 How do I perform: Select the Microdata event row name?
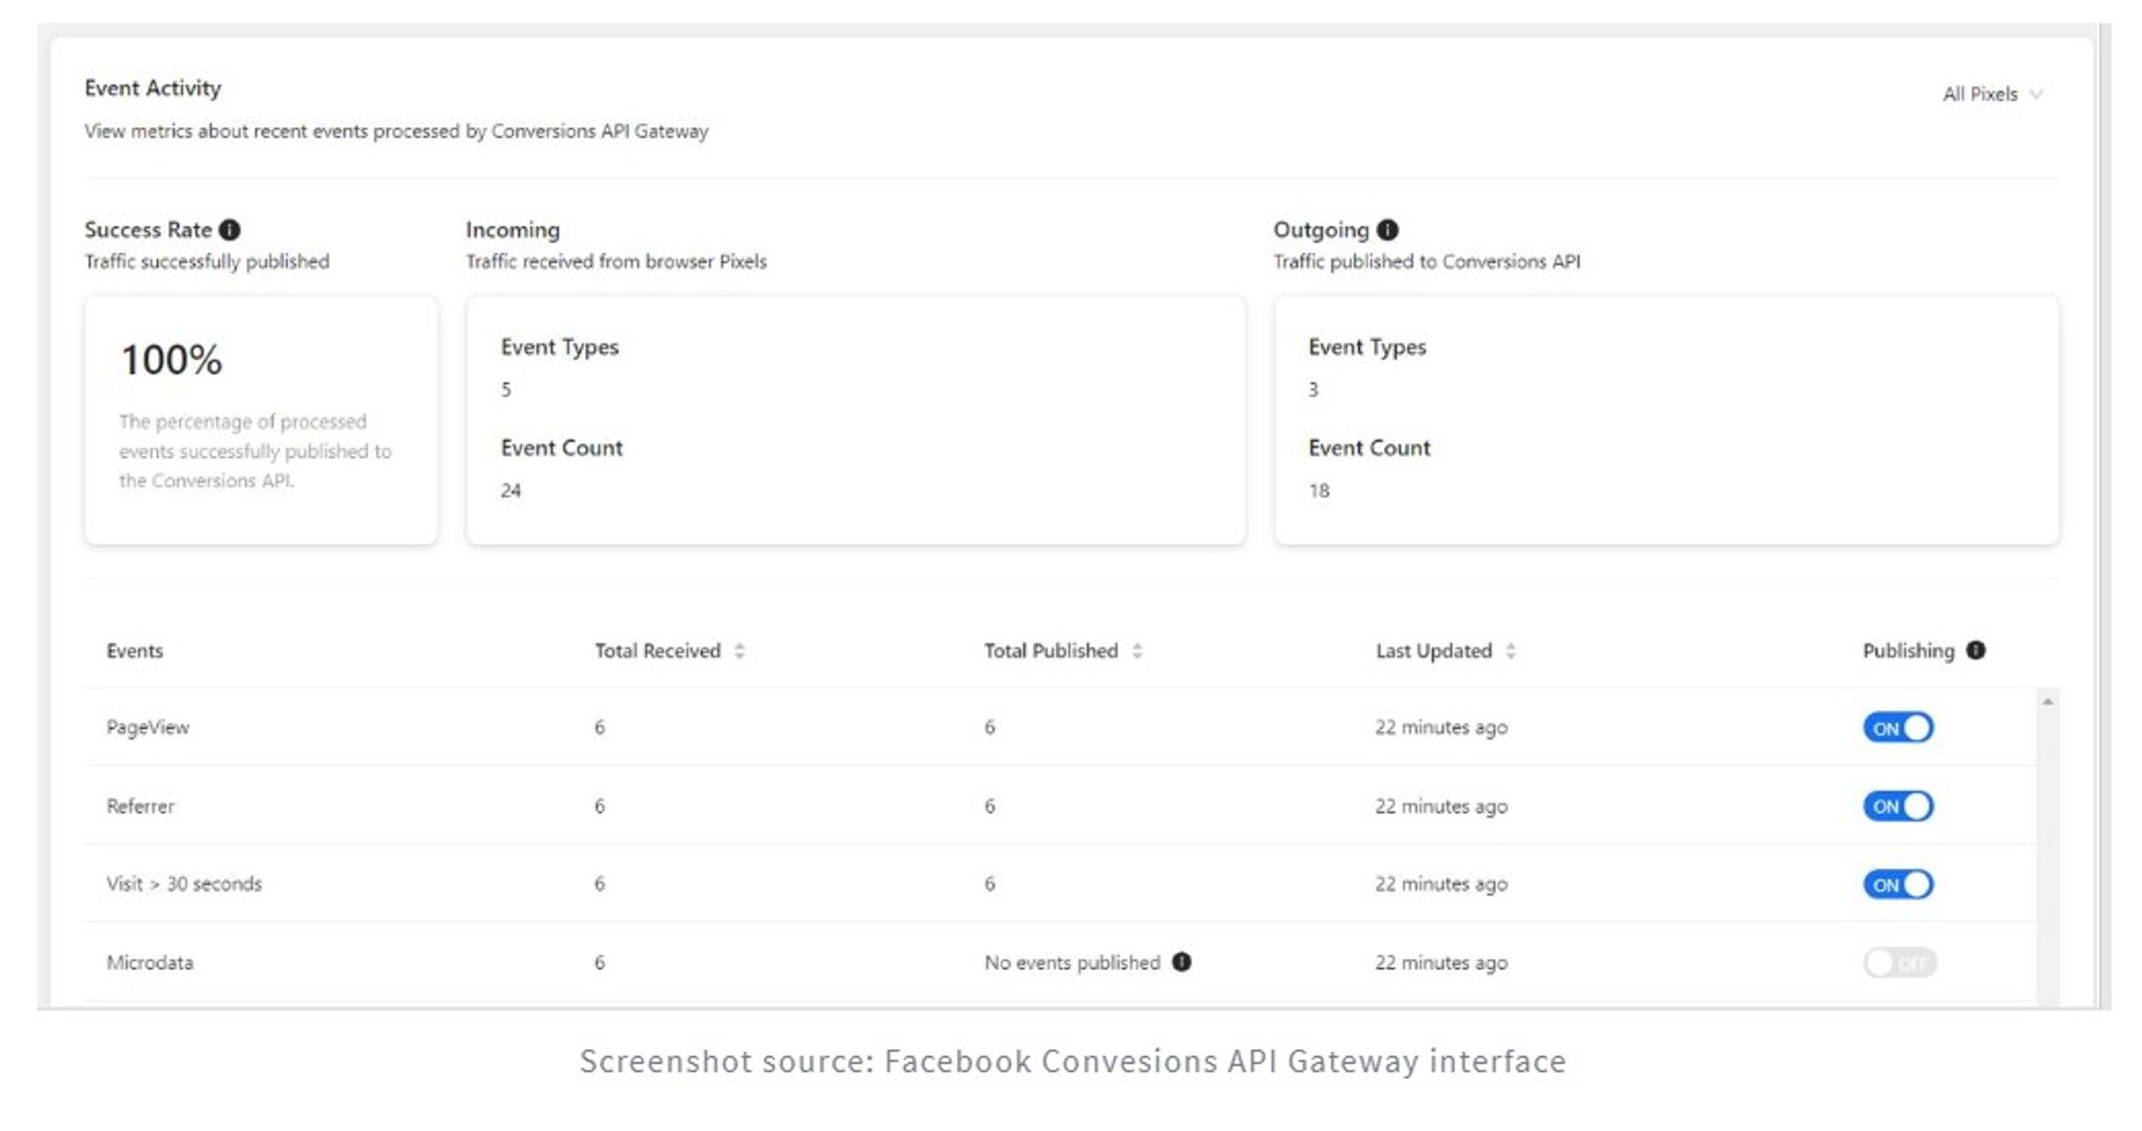pyautogui.click(x=150, y=963)
